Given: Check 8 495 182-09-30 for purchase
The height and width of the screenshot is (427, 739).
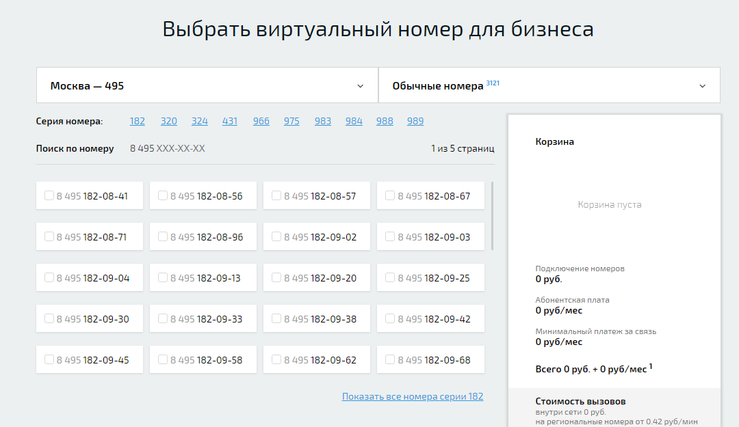Looking at the screenshot, I should pos(49,318).
